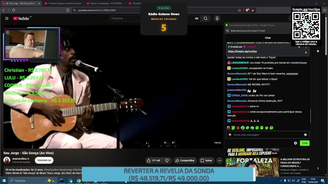Open the YouTube hamburger guide menu
The image size is (328, 184).
7,18
